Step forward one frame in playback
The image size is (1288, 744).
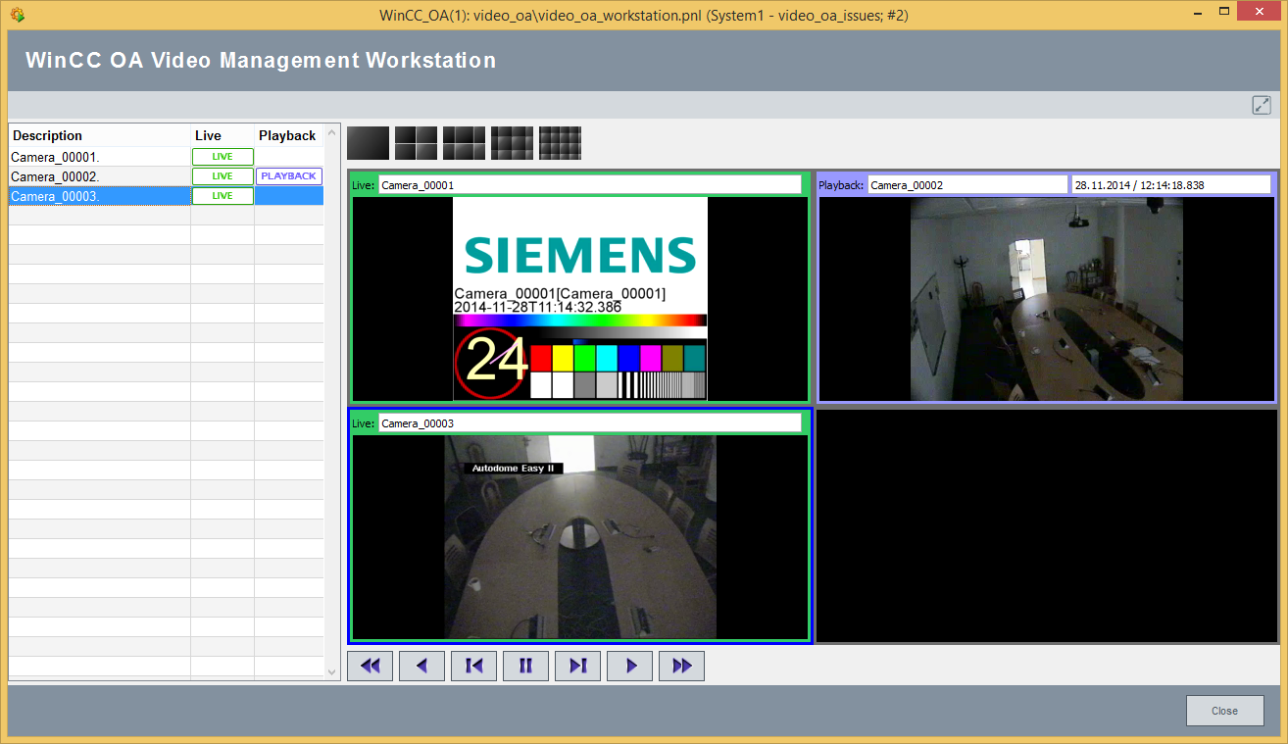point(577,666)
